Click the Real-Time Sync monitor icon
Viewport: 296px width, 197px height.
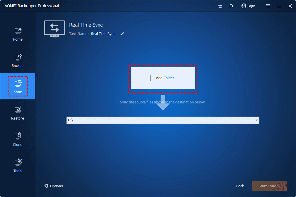[x=55, y=29]
